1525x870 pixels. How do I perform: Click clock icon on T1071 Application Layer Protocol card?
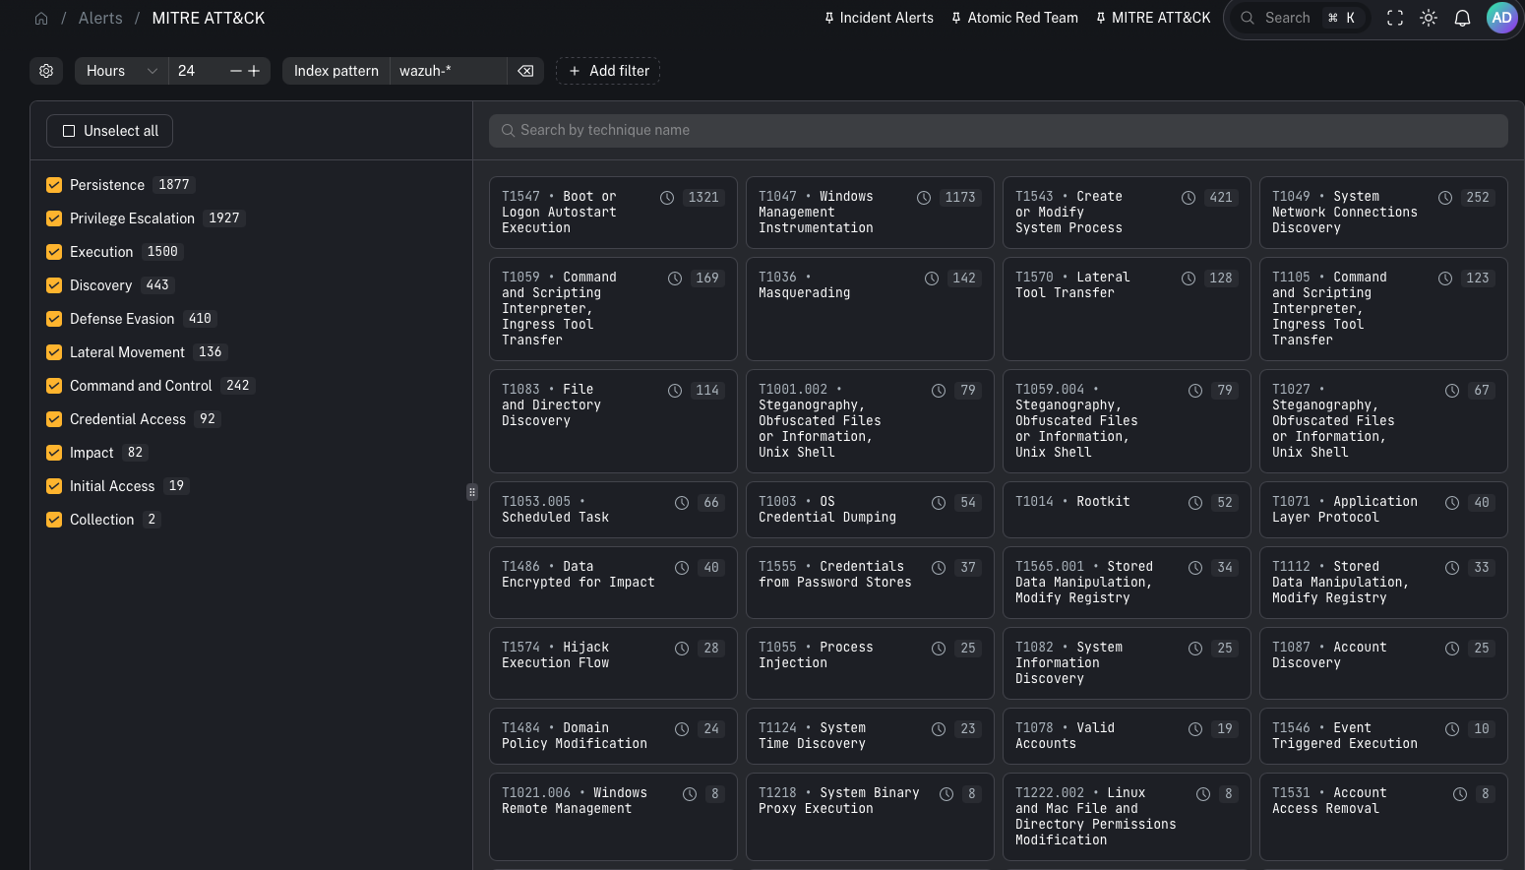coord(1452,503)
